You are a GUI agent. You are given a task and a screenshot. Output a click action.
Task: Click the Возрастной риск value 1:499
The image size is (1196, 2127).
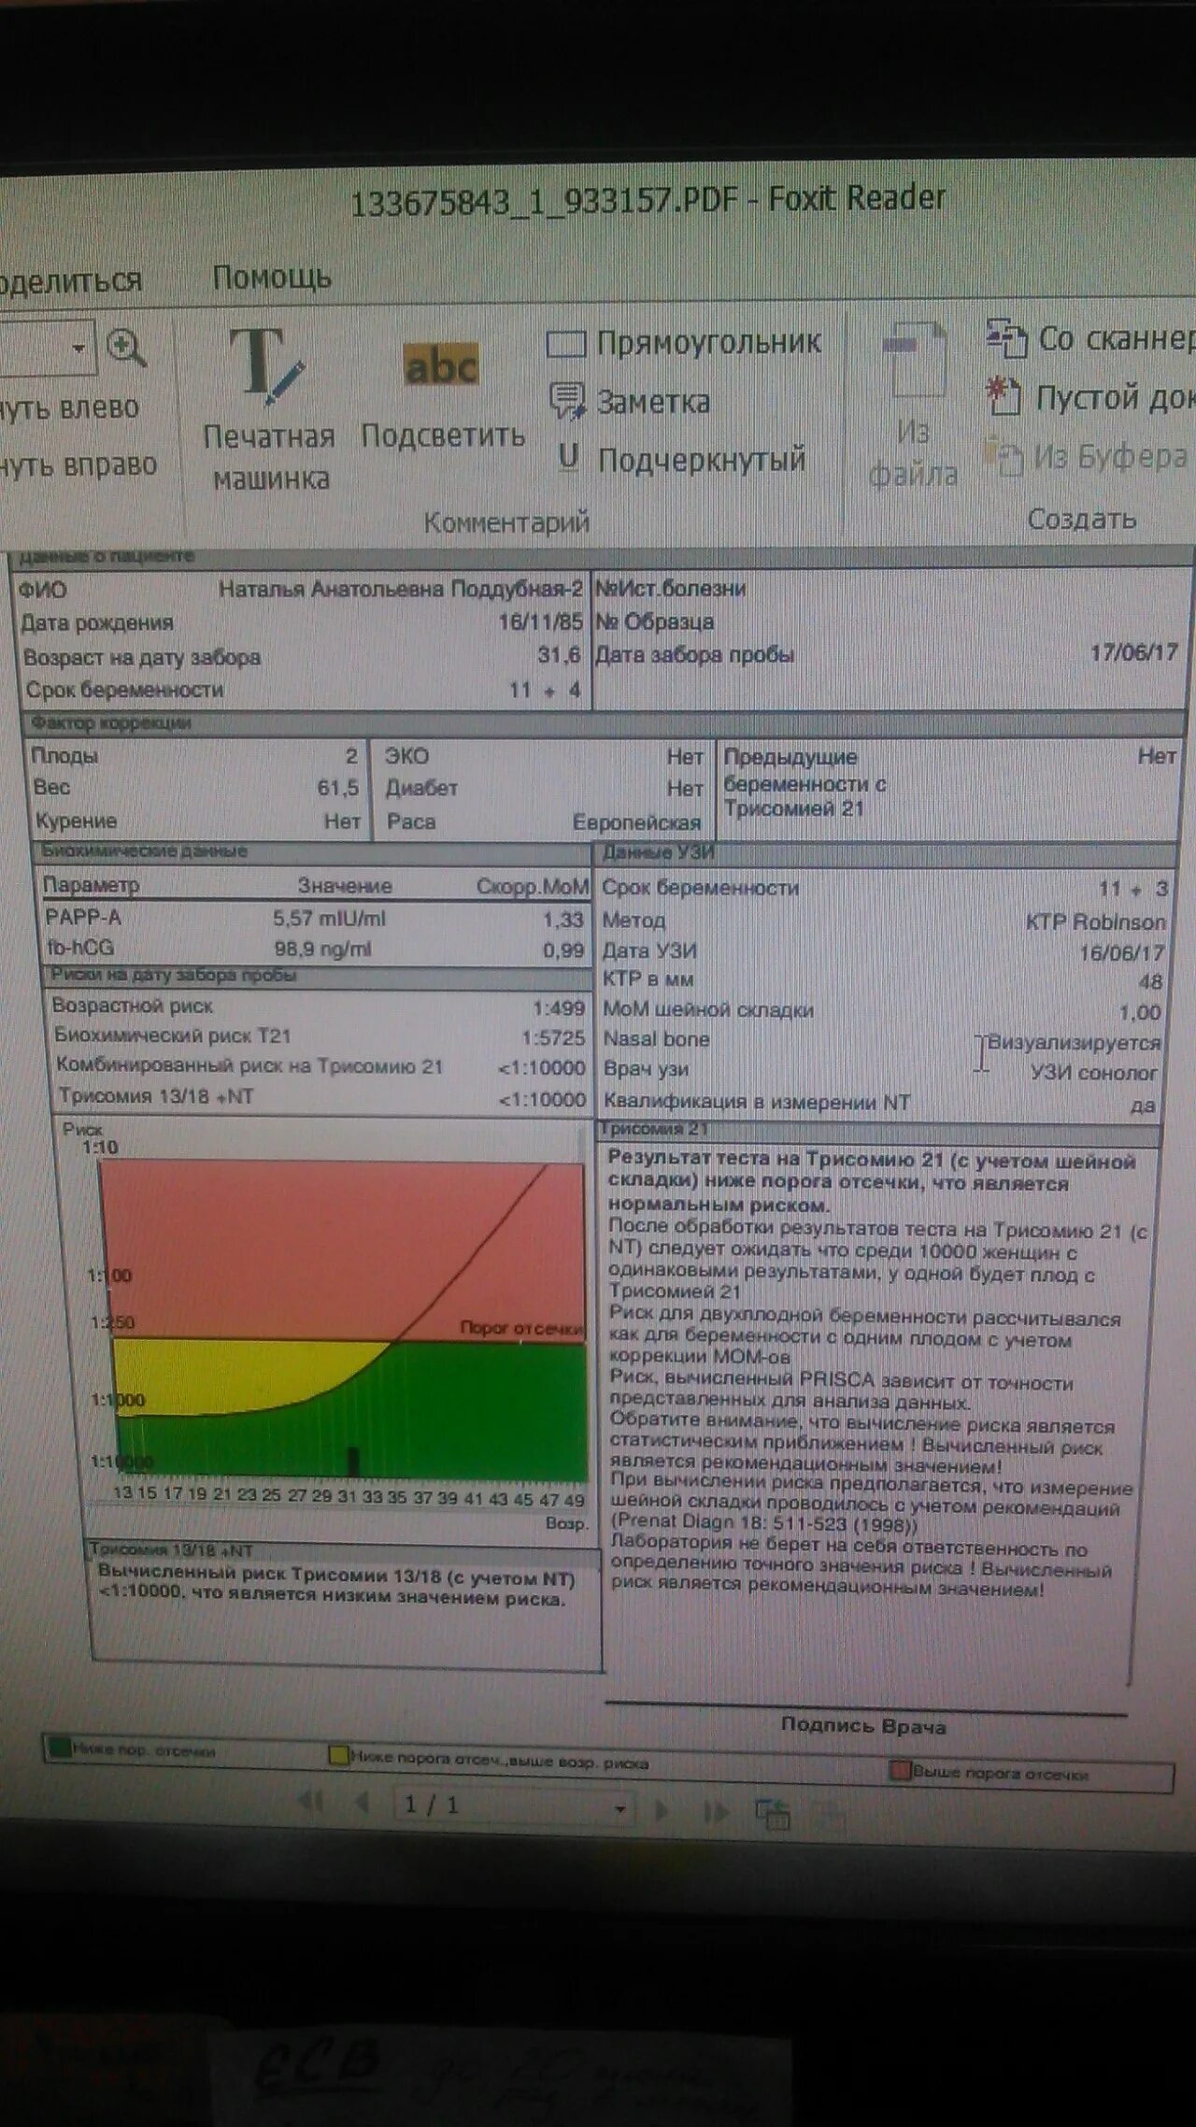[558, 1007]
